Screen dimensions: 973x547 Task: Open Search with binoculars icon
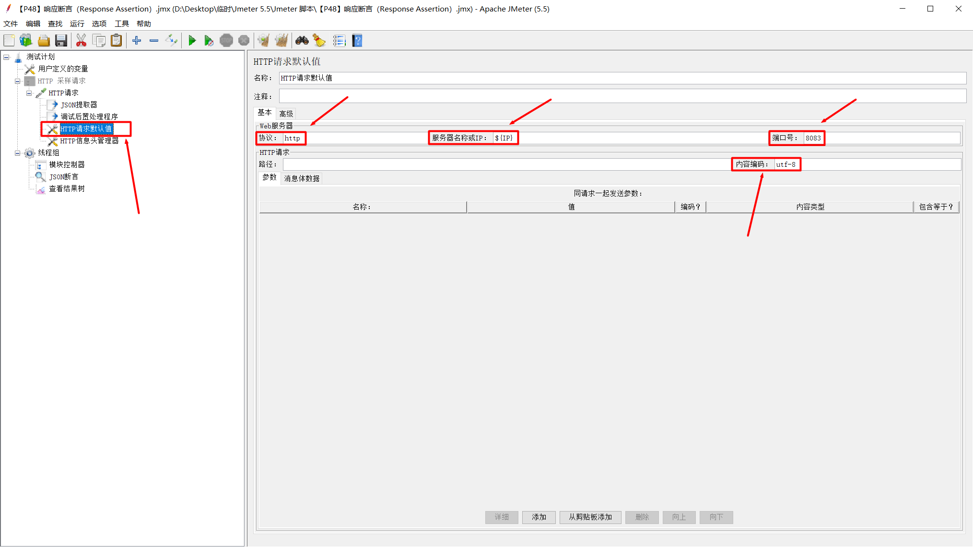pyautogui.click(x=302, y=41)
